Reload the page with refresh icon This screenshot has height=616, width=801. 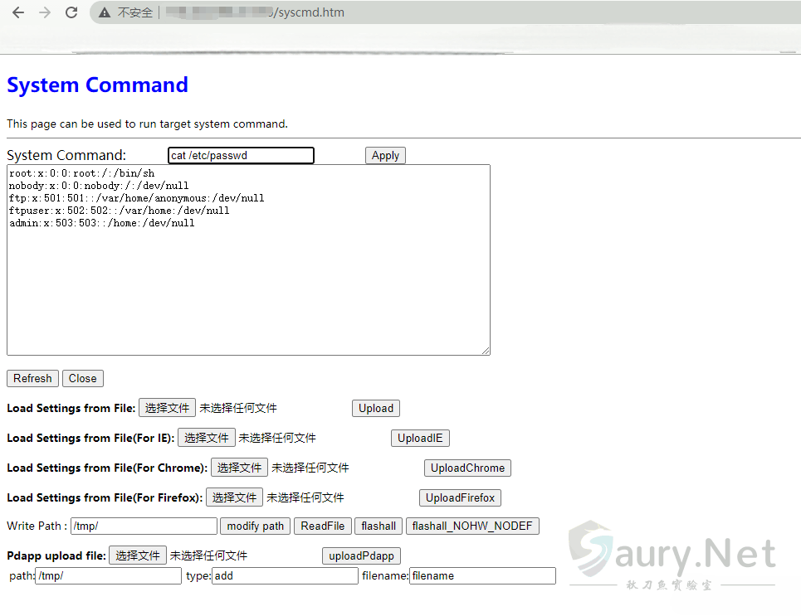pyautogui.click(x=71, y=12)
